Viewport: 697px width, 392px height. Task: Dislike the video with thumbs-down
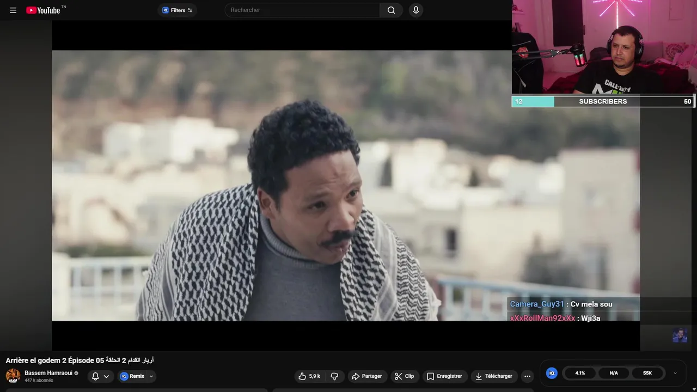click(334, 376)
